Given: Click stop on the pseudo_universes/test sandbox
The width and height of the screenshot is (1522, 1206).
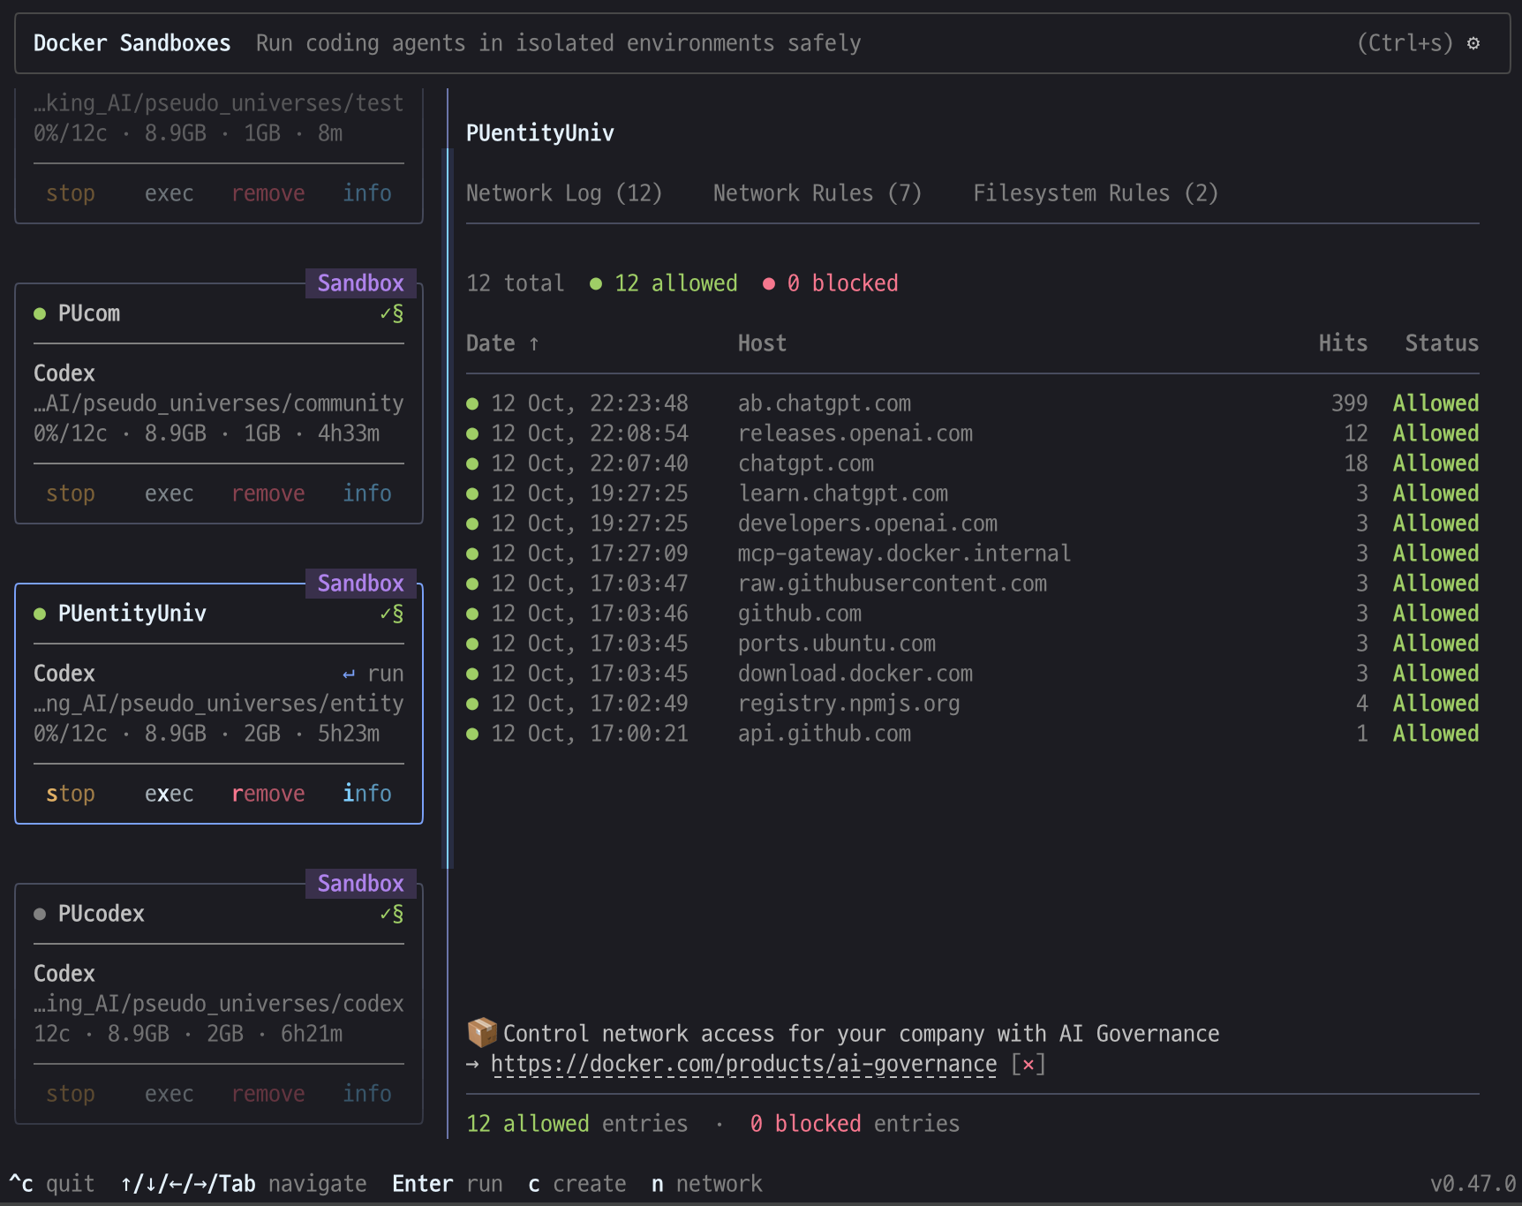Looking at the screenshot, I should point(71,193).
